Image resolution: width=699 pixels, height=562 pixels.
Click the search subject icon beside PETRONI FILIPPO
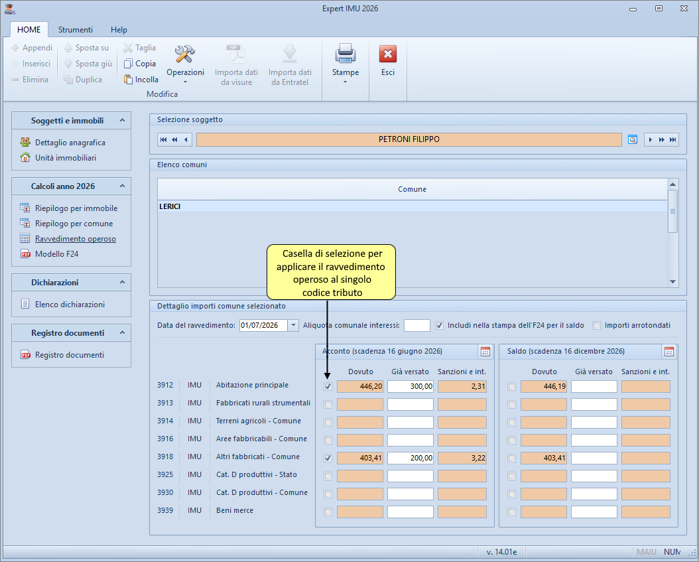pos(633,139)
